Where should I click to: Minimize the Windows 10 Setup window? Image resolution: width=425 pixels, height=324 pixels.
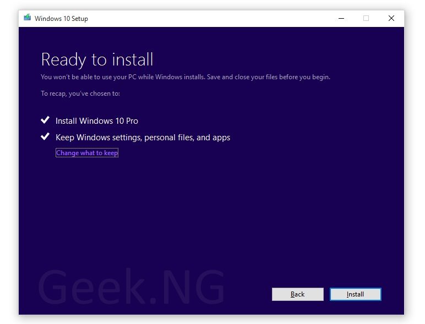(341, 18)
